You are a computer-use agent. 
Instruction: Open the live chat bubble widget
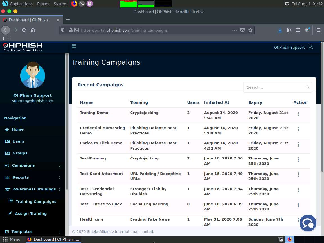pos(308,223)
